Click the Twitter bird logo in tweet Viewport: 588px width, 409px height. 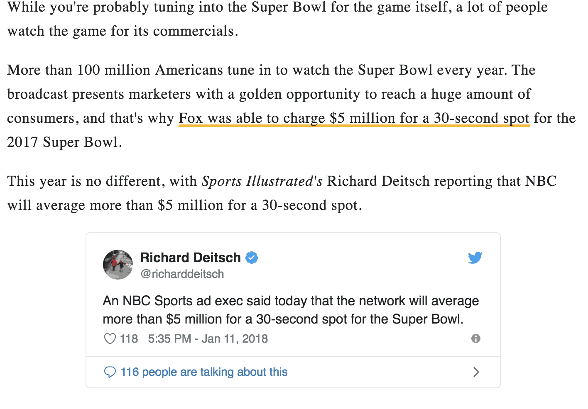coord(475,258)
